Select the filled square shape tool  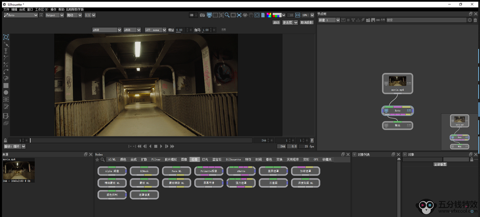[6, 85]
